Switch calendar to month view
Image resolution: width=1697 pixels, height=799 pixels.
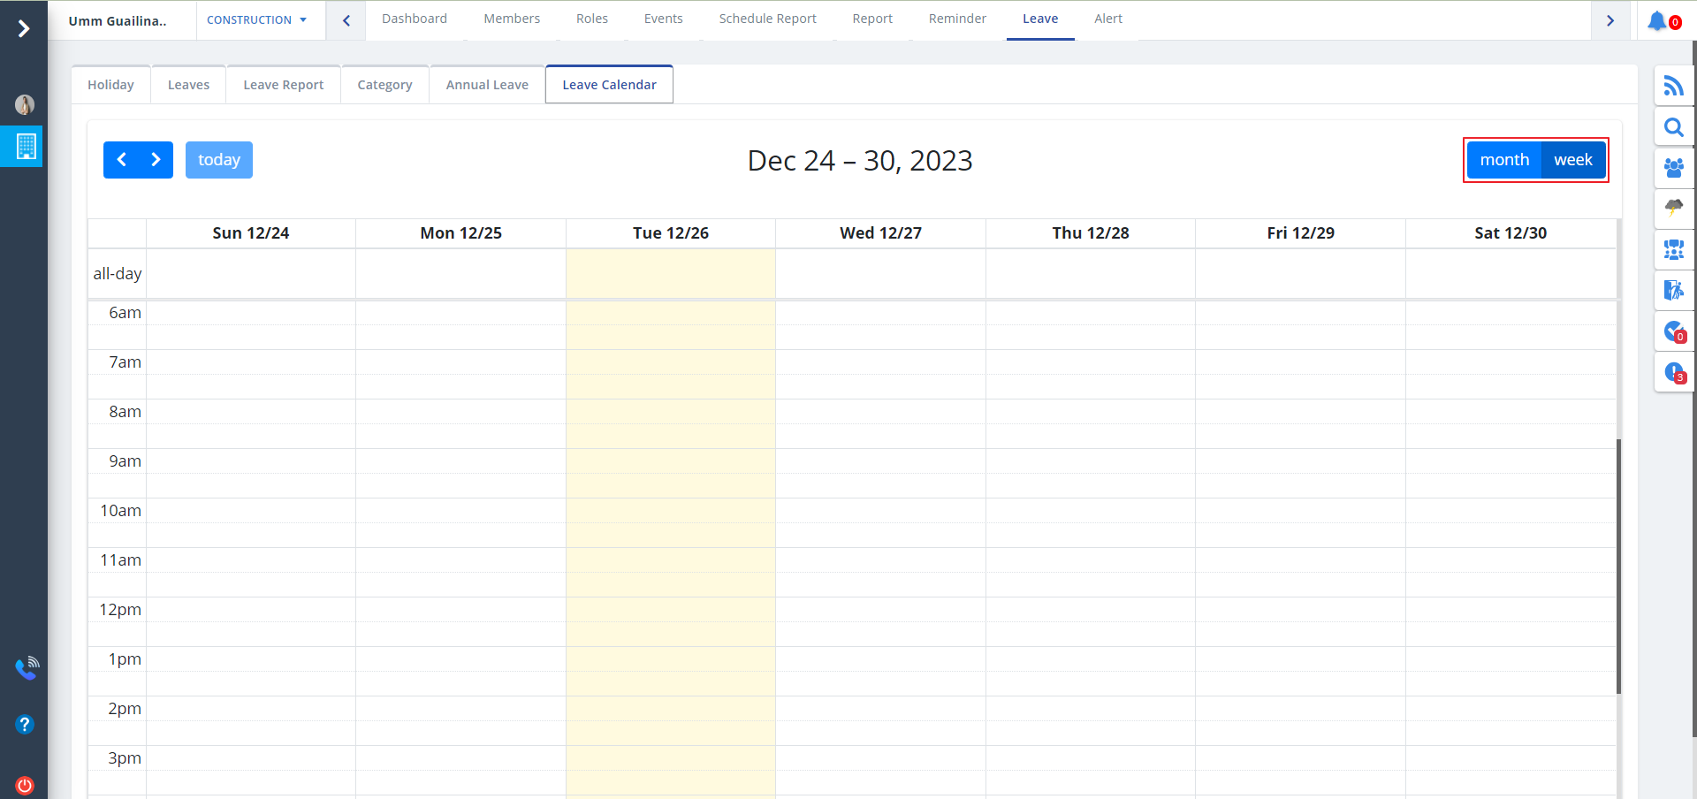(x=1504, y=160)
